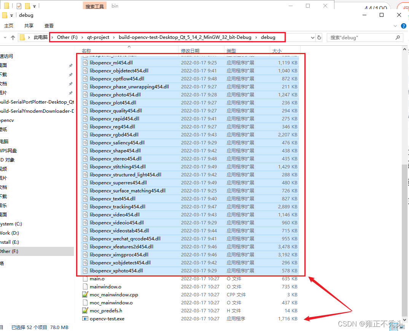Click the file icon of moc_mainwindow.cpp

coord(85,294)
